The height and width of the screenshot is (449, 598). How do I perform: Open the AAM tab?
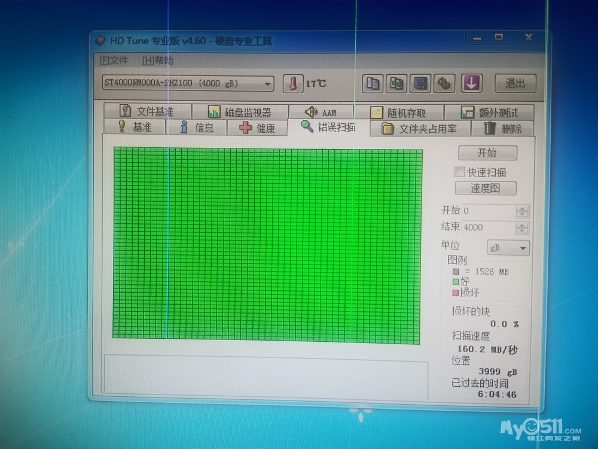(321, 112)
